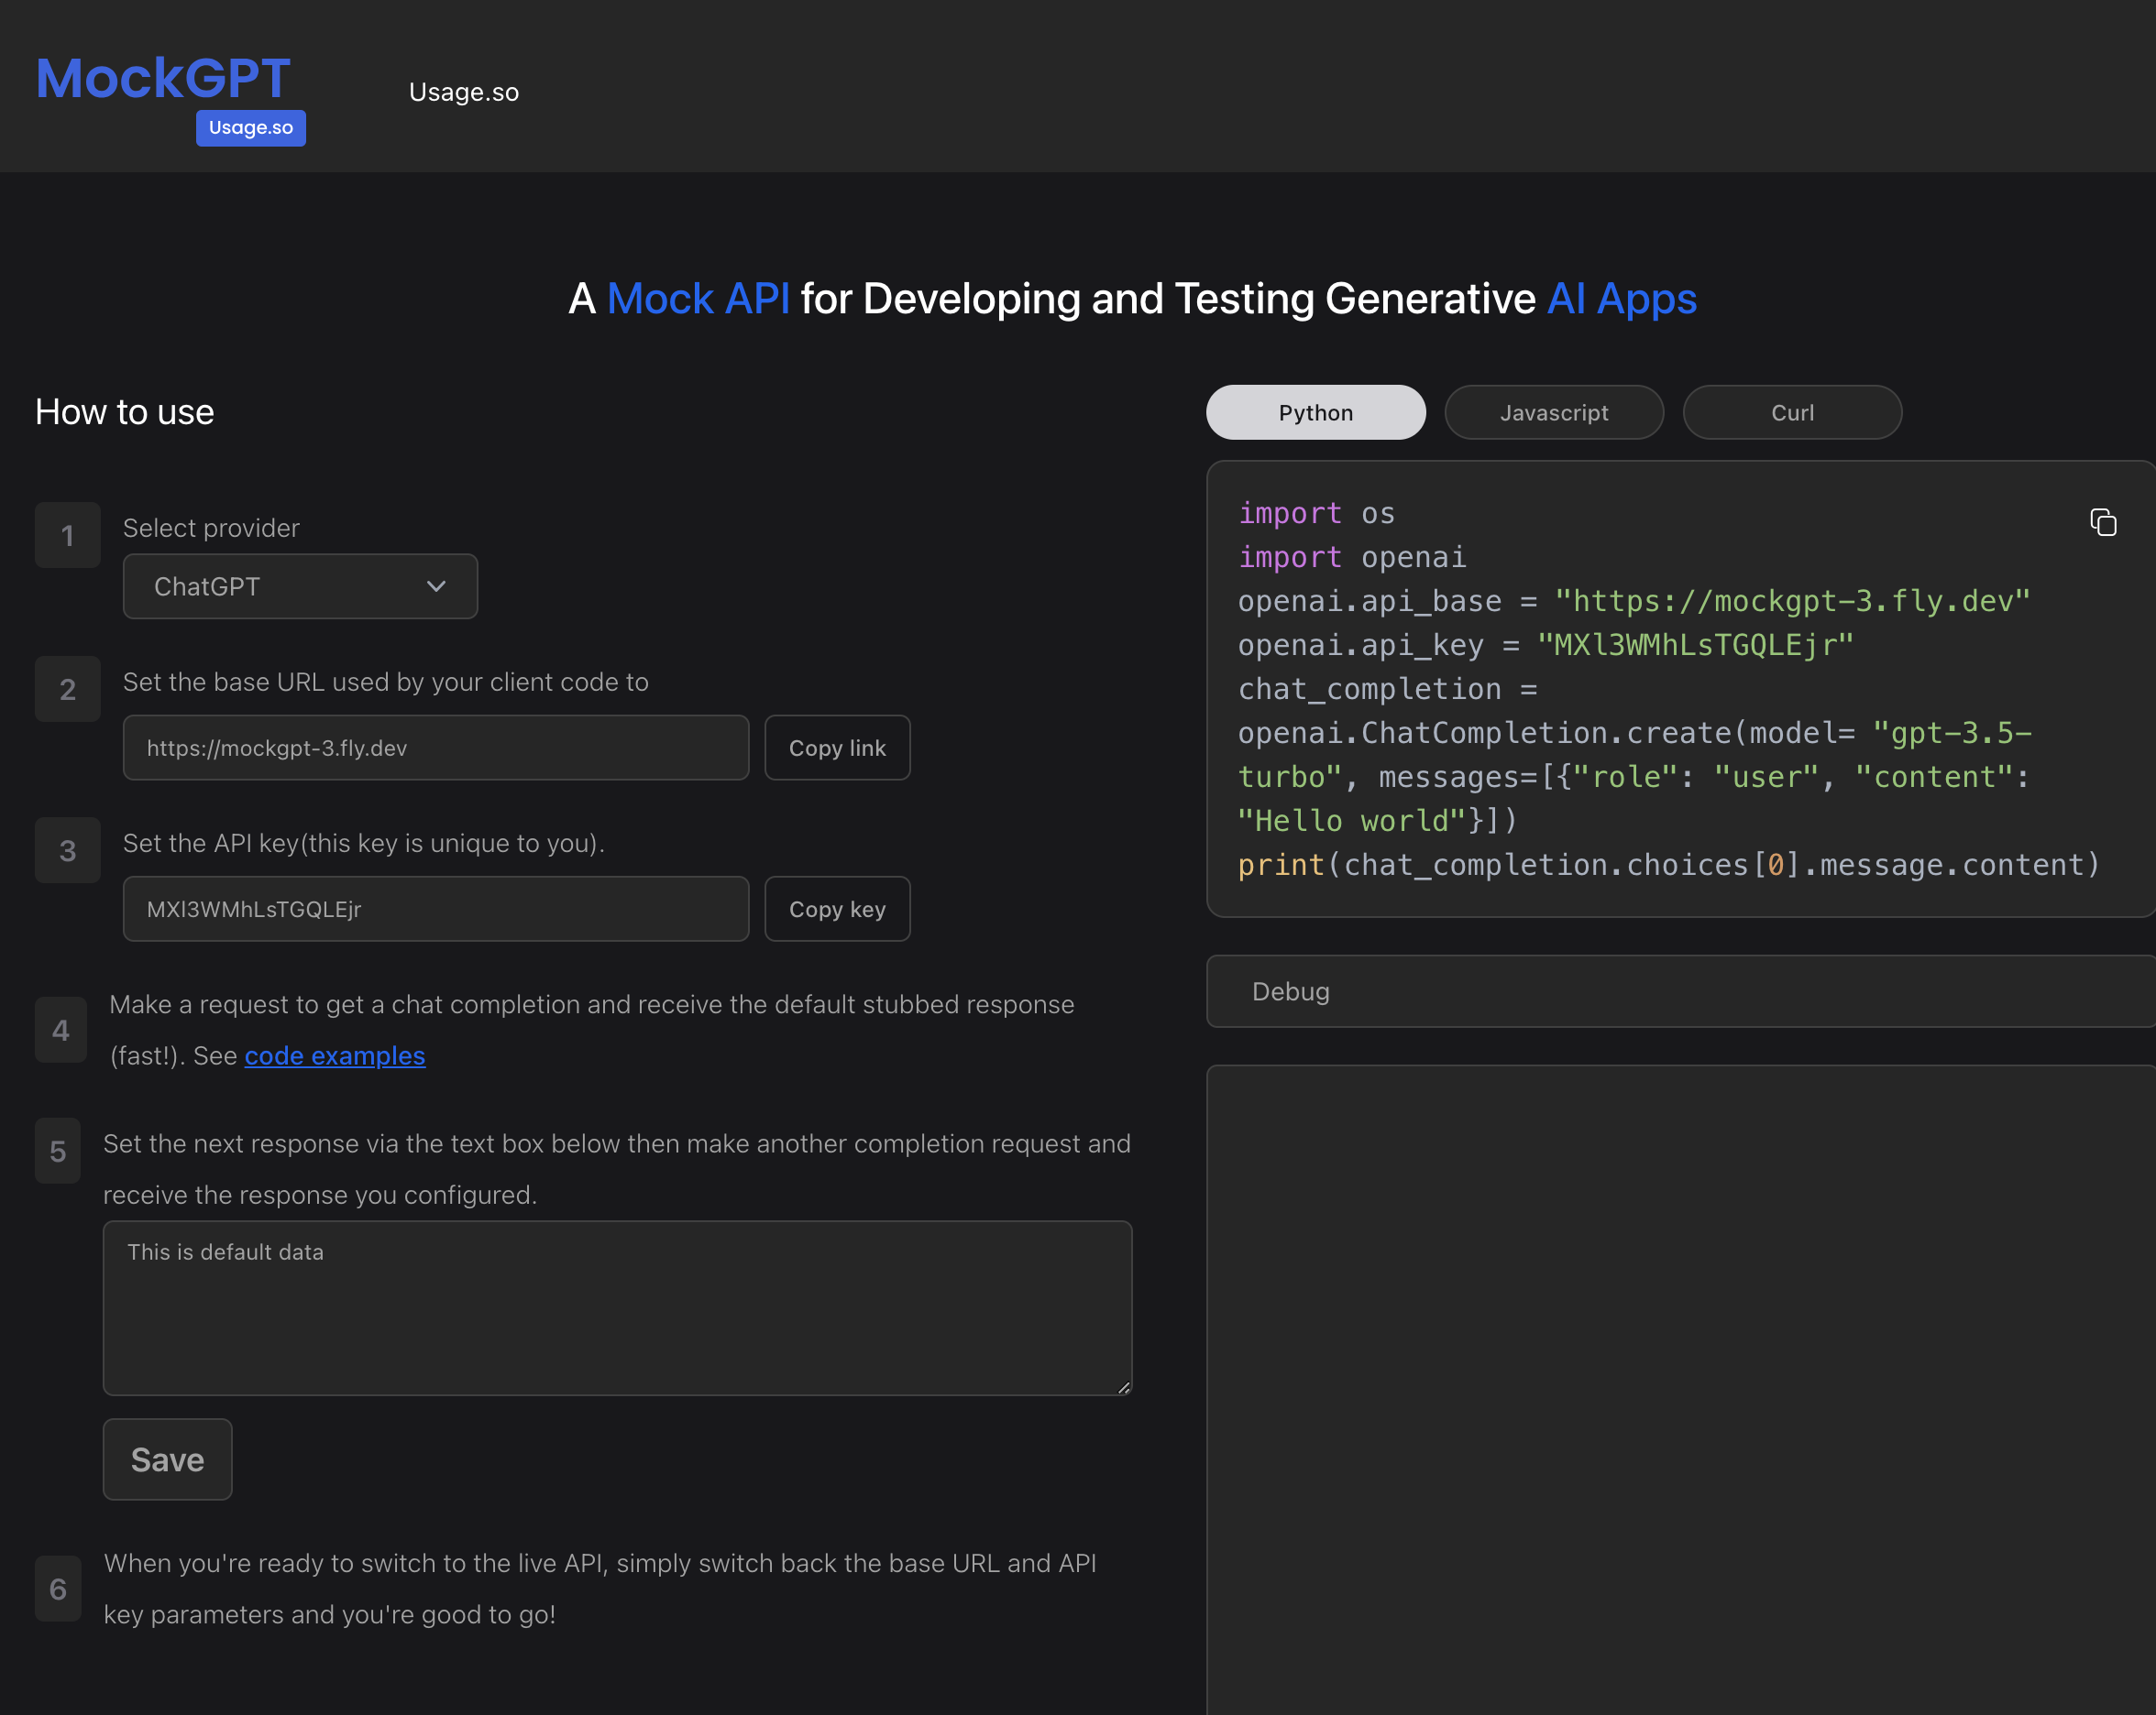Click the Save button
The width and height of the screenshot is (2156, 1715).
click(x=167, y=1459)
